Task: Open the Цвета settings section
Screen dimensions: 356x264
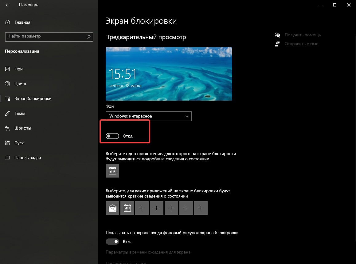Action: click(x=20, y=84)
